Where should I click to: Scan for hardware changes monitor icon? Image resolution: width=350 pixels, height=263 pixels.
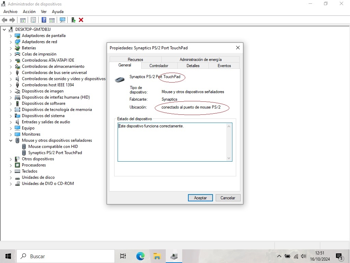tap(63, 20)
